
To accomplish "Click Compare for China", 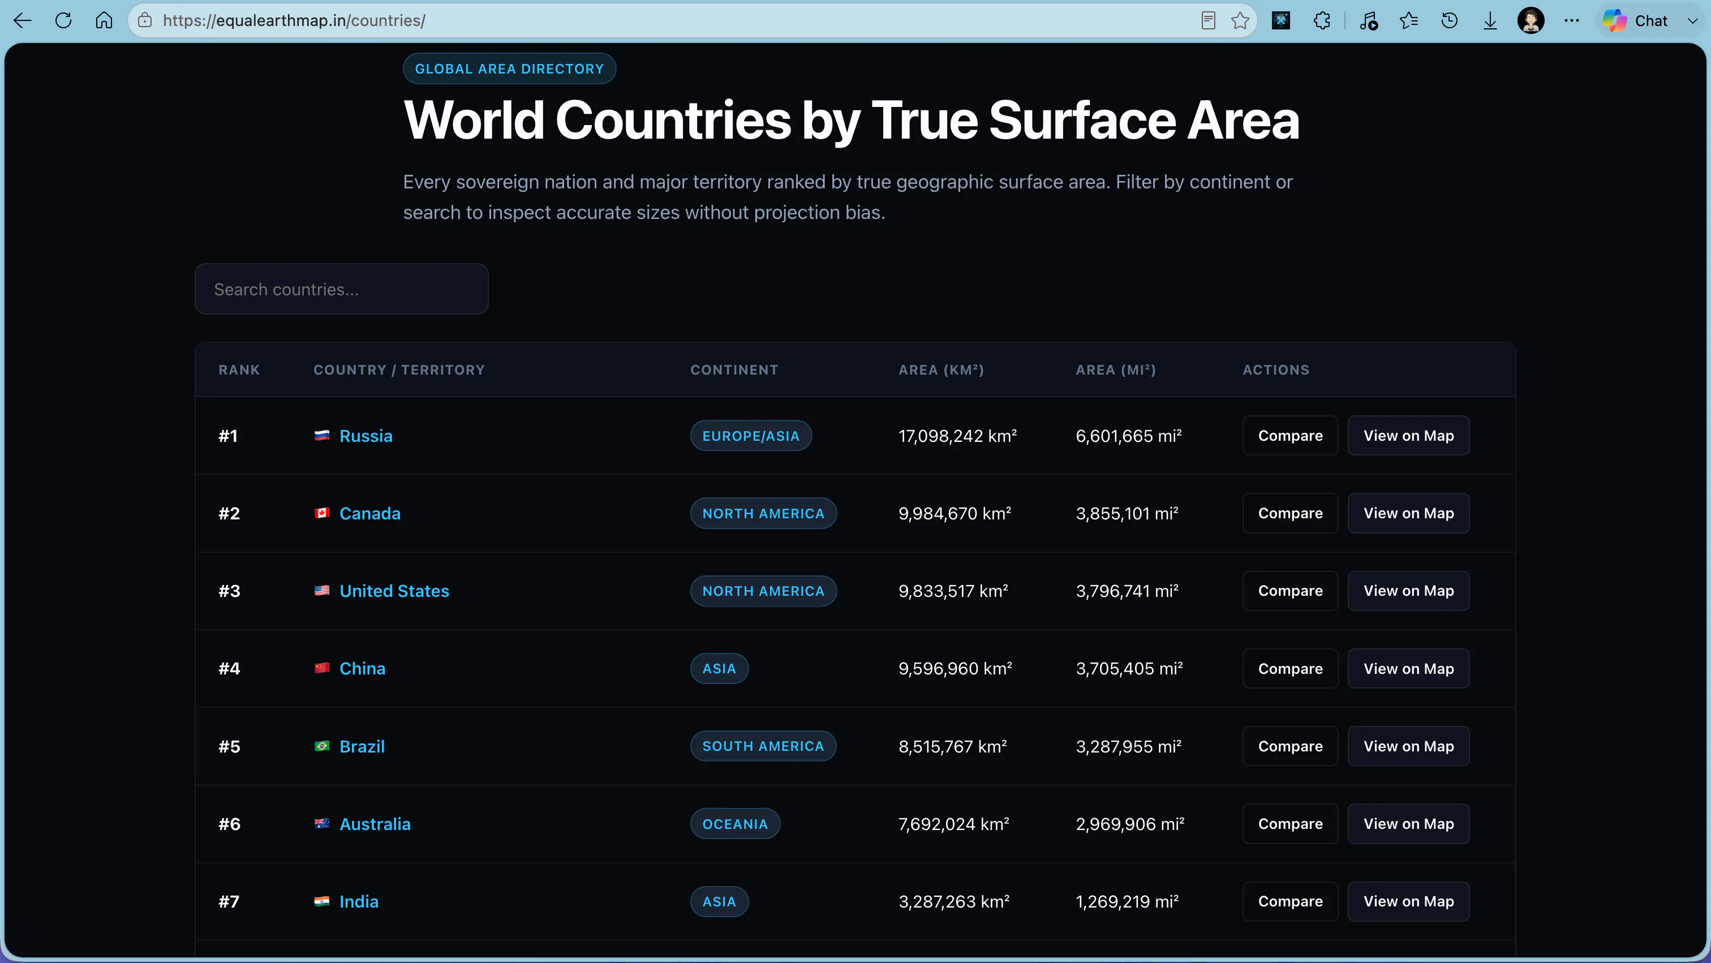I will (x=1290, y=669).
